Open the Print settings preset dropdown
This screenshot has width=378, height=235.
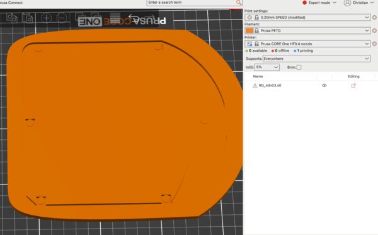tap(307, 18)
